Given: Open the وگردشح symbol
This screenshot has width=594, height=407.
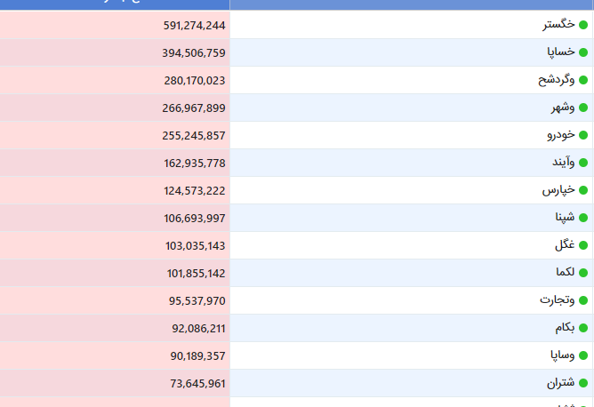Looking at the screenshot, I should coord(557,80).
